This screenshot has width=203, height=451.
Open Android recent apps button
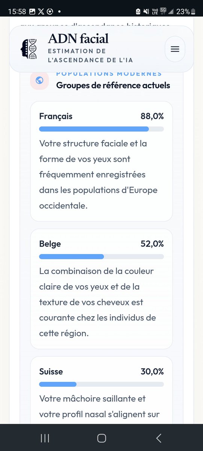45,438
